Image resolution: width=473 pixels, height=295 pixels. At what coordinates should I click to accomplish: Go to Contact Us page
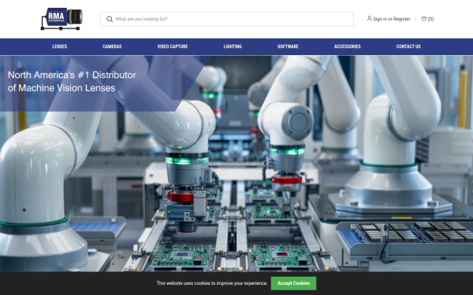408,46
